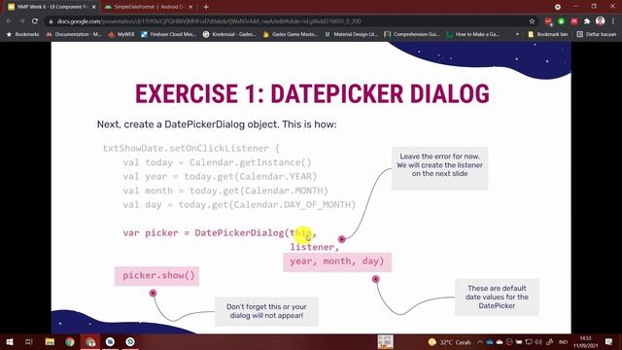Reload the current page

tap(35, 21)
